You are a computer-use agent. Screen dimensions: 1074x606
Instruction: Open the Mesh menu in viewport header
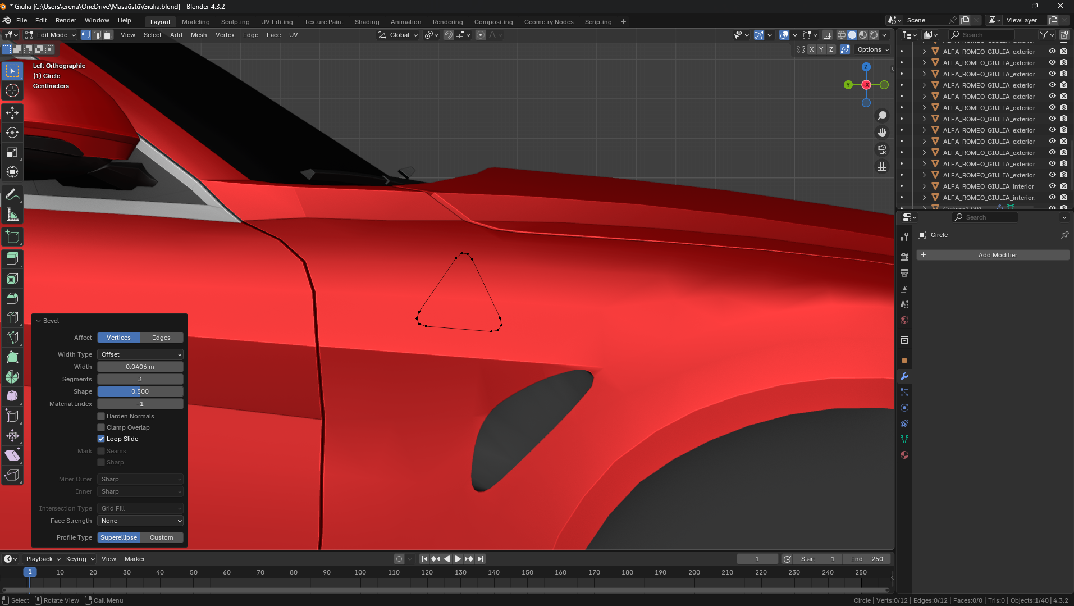[x=199, y=35]
